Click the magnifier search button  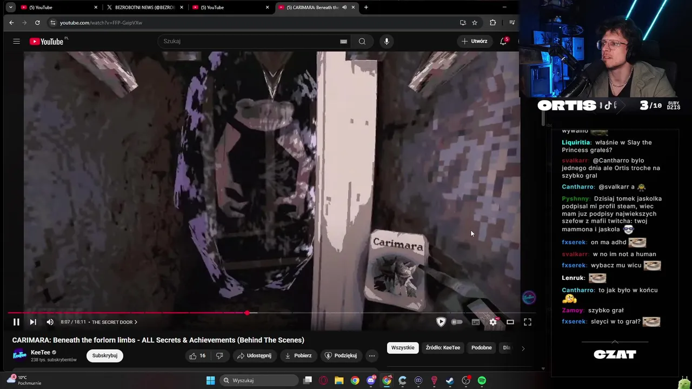[x=362, y=41]
